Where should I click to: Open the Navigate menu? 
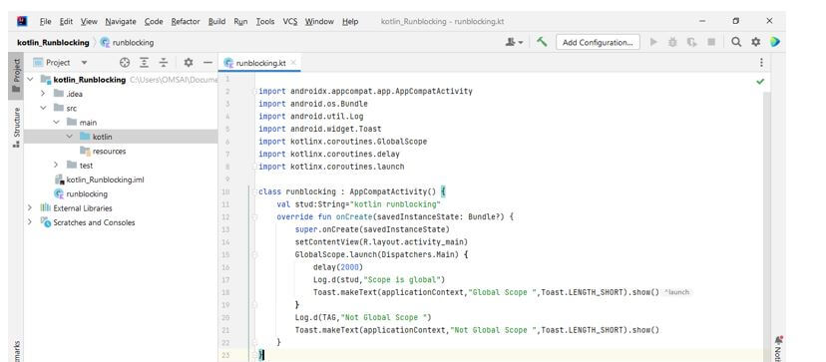tap(120, 22)
